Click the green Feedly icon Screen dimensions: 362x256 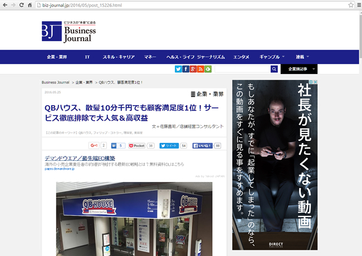[208, 69]
